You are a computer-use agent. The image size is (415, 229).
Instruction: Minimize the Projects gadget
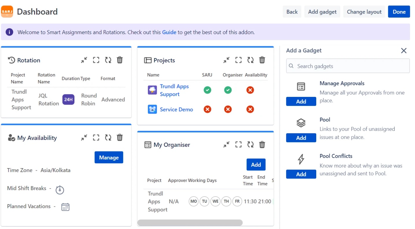click(x=226, y=60)
